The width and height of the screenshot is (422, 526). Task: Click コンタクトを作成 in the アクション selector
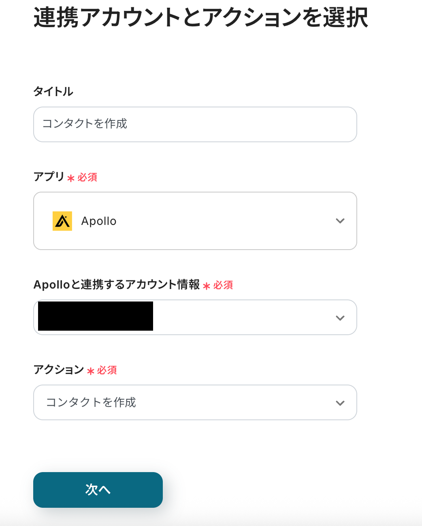click(91, 402)
